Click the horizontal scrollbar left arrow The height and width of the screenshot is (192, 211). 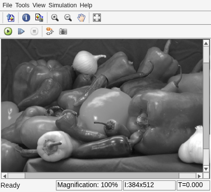[5, 176]
